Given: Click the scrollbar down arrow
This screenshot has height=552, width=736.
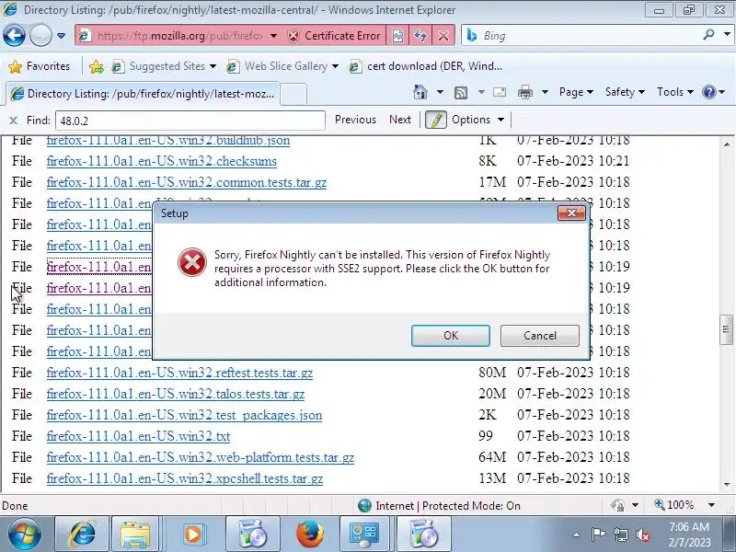Looking at the screenshot, I should [727, 485].
